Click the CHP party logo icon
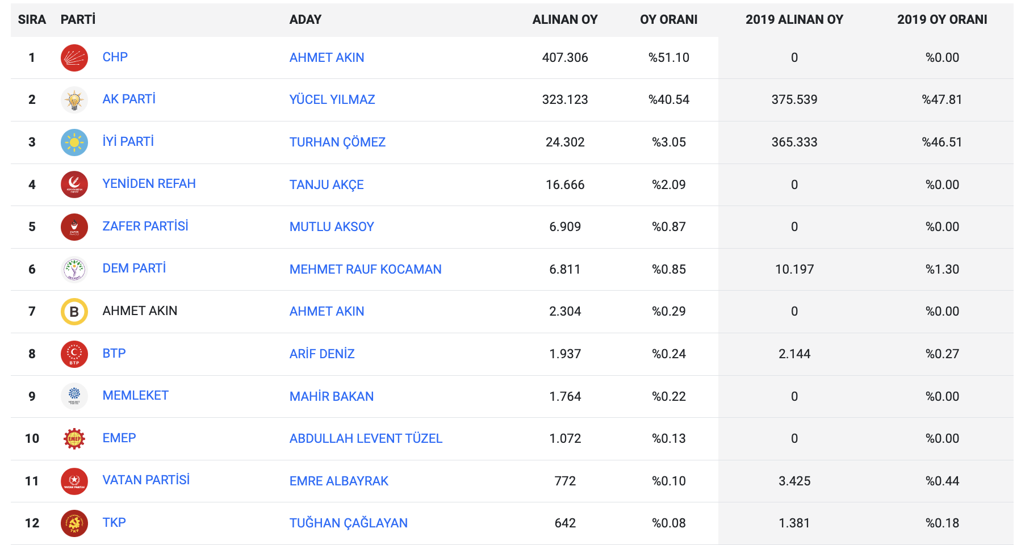Image resolution: width=1021 pixels, height=545 pixels. coord(74,58)
